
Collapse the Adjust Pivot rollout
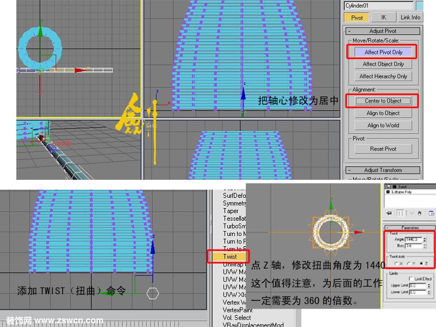point(383,31)
